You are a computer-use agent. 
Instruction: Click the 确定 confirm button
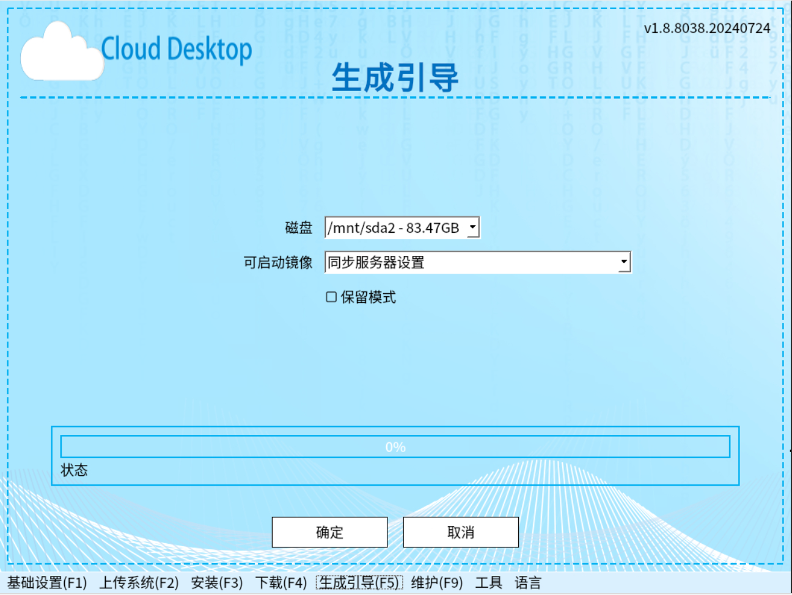(x=329, y=532)
